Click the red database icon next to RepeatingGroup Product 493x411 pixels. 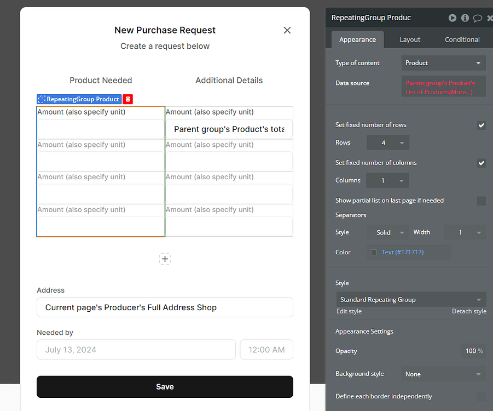point(127,99)
